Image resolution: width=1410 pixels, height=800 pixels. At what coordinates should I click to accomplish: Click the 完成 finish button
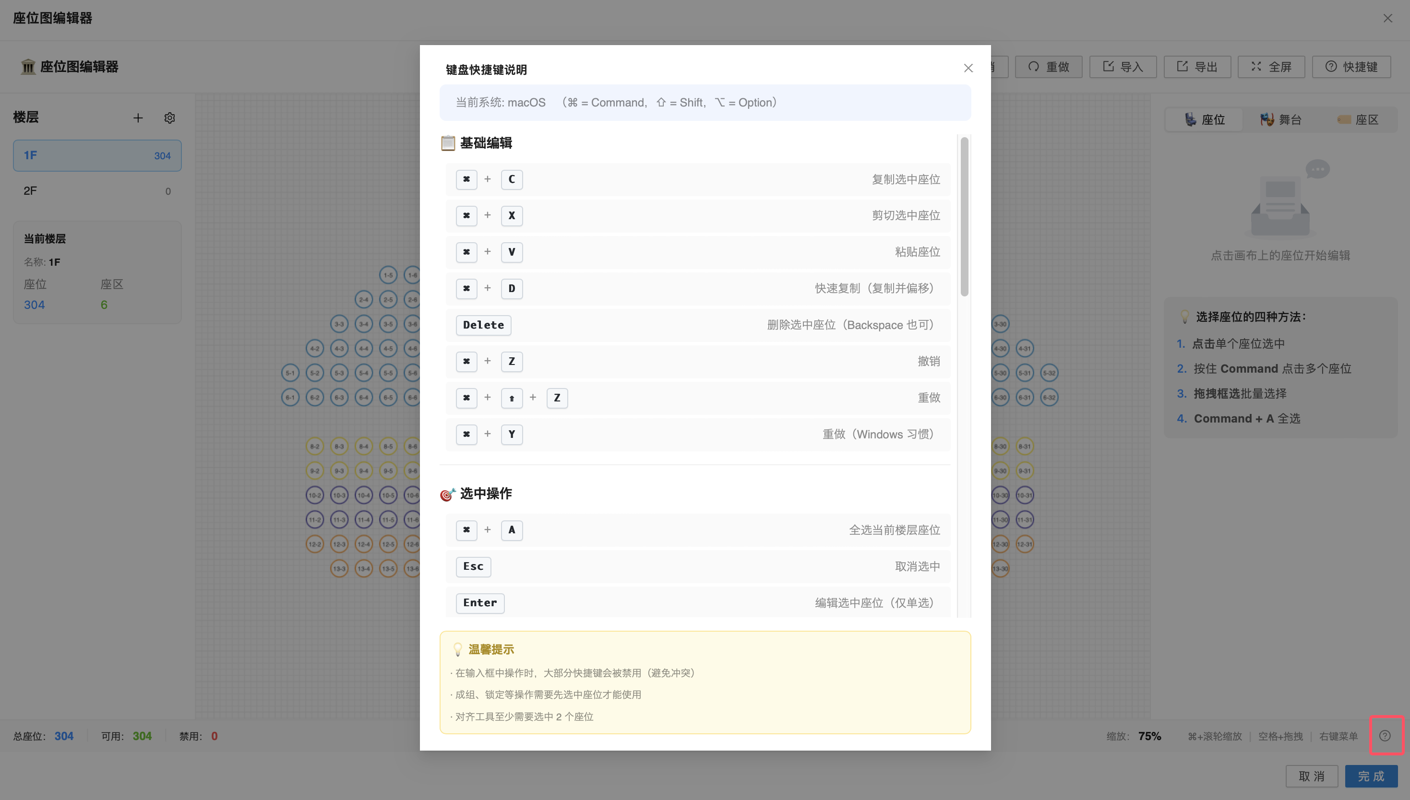[x=1371, y=776]
